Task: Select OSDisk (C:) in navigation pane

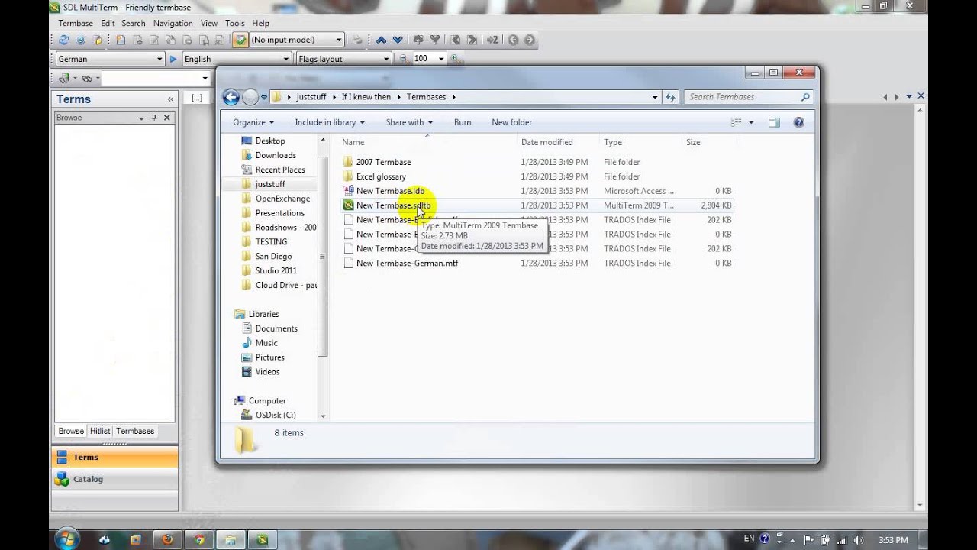Action: (x=276, y=415)
